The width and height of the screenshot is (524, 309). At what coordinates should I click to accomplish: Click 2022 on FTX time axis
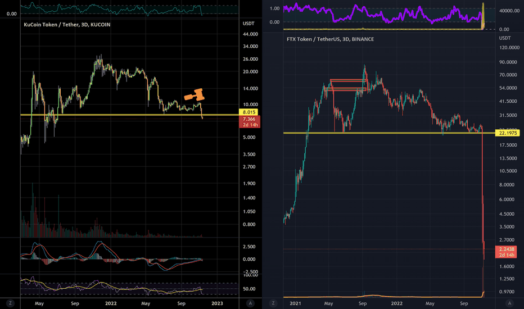pyautogui.click(x=397, y=303)
